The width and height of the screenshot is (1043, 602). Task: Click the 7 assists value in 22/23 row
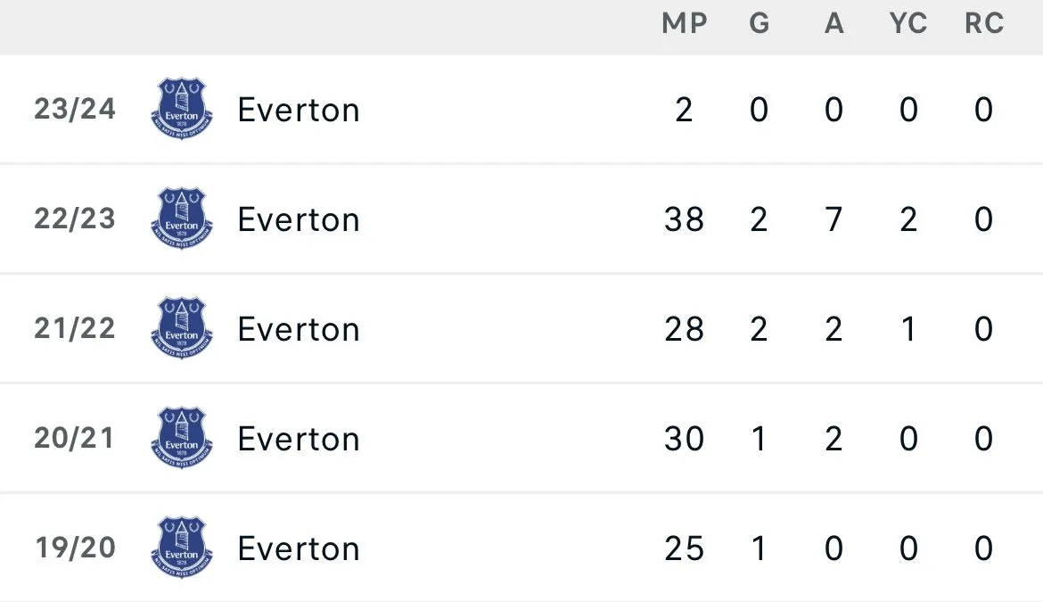pos(834,219)
